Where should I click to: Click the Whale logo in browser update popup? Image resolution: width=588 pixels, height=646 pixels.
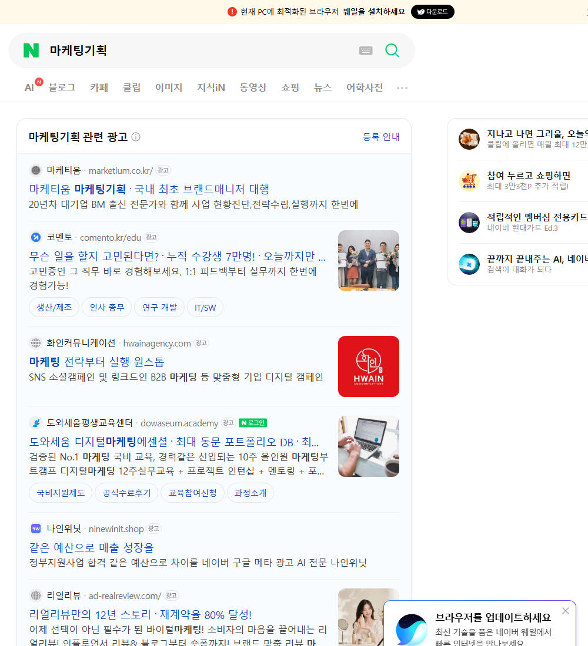[412, 630]
